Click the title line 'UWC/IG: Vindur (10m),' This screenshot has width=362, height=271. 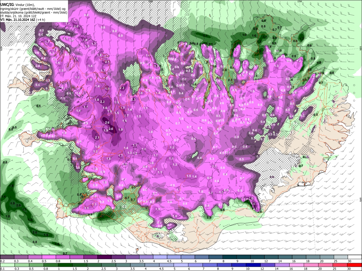[x=18, y=5]
